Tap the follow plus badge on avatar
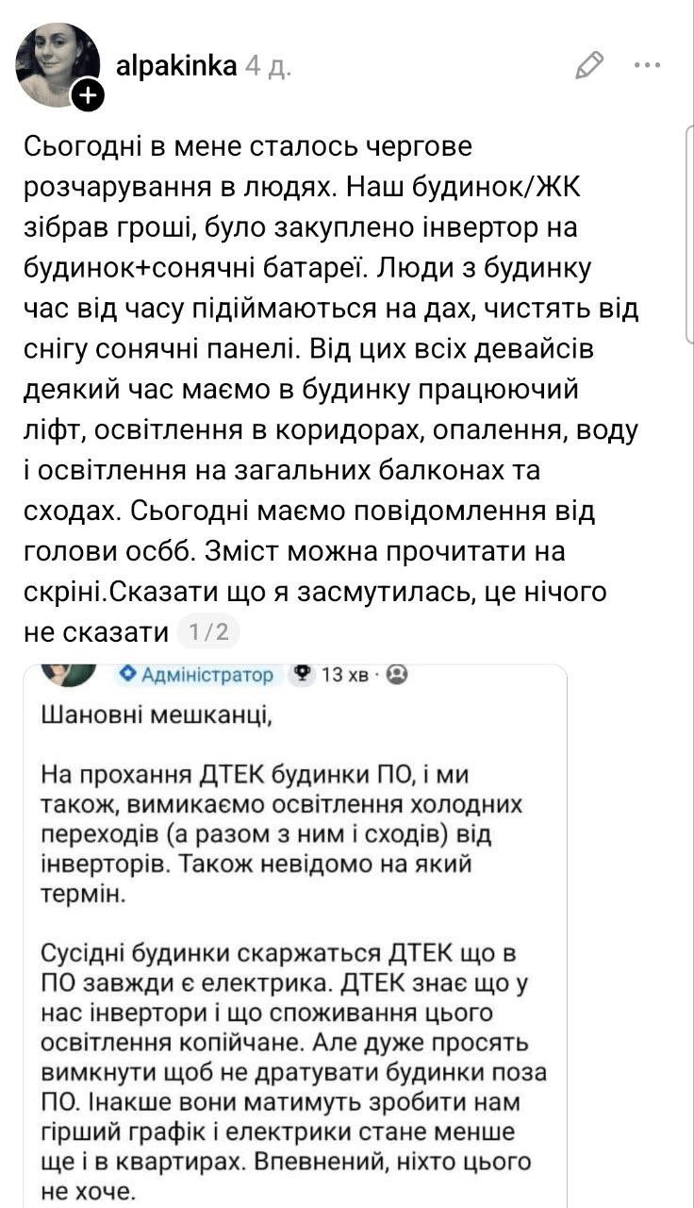The image size is (694, 1208). (x=88, y=94)
